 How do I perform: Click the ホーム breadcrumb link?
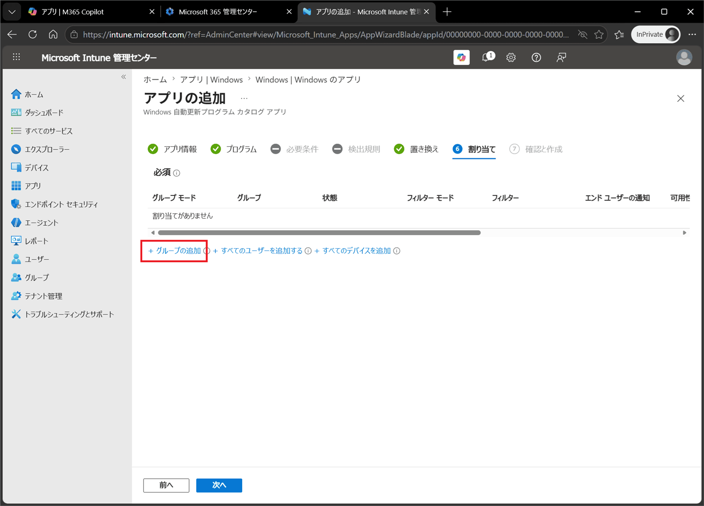coord(155,80)
